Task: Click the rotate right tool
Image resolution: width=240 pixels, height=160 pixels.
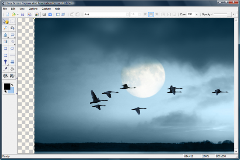Action: pos(12,76)
